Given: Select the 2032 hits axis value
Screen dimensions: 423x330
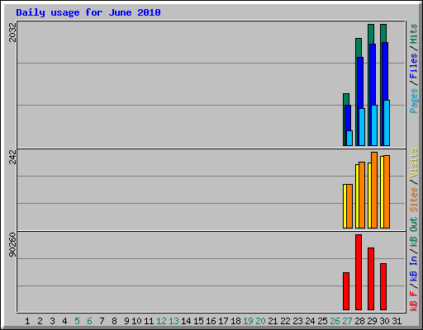Looking at the screenshot, I should tap(12, 32).
